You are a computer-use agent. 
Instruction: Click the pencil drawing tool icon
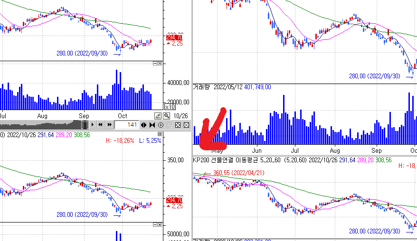158,116
